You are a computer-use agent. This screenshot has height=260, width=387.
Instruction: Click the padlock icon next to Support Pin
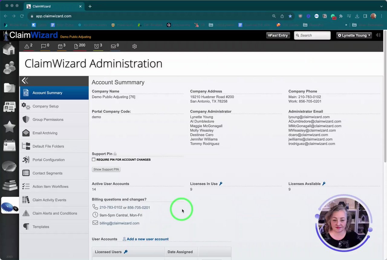115,154
